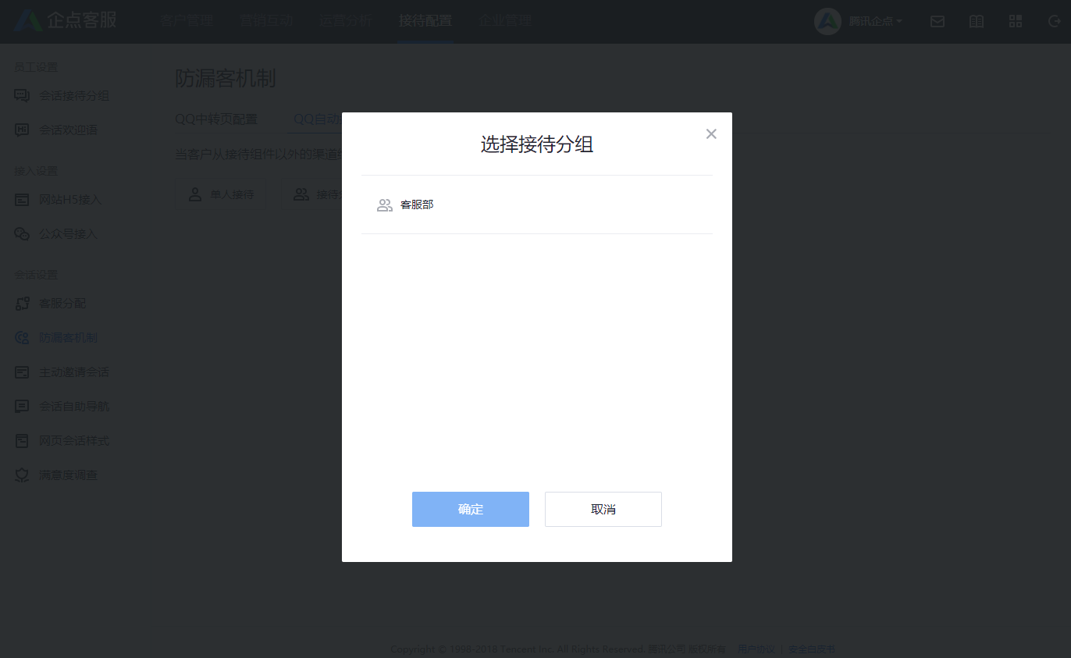Click the 企点客服 logo
This screenshot has height=658, width=1071.
coord(66,21)
